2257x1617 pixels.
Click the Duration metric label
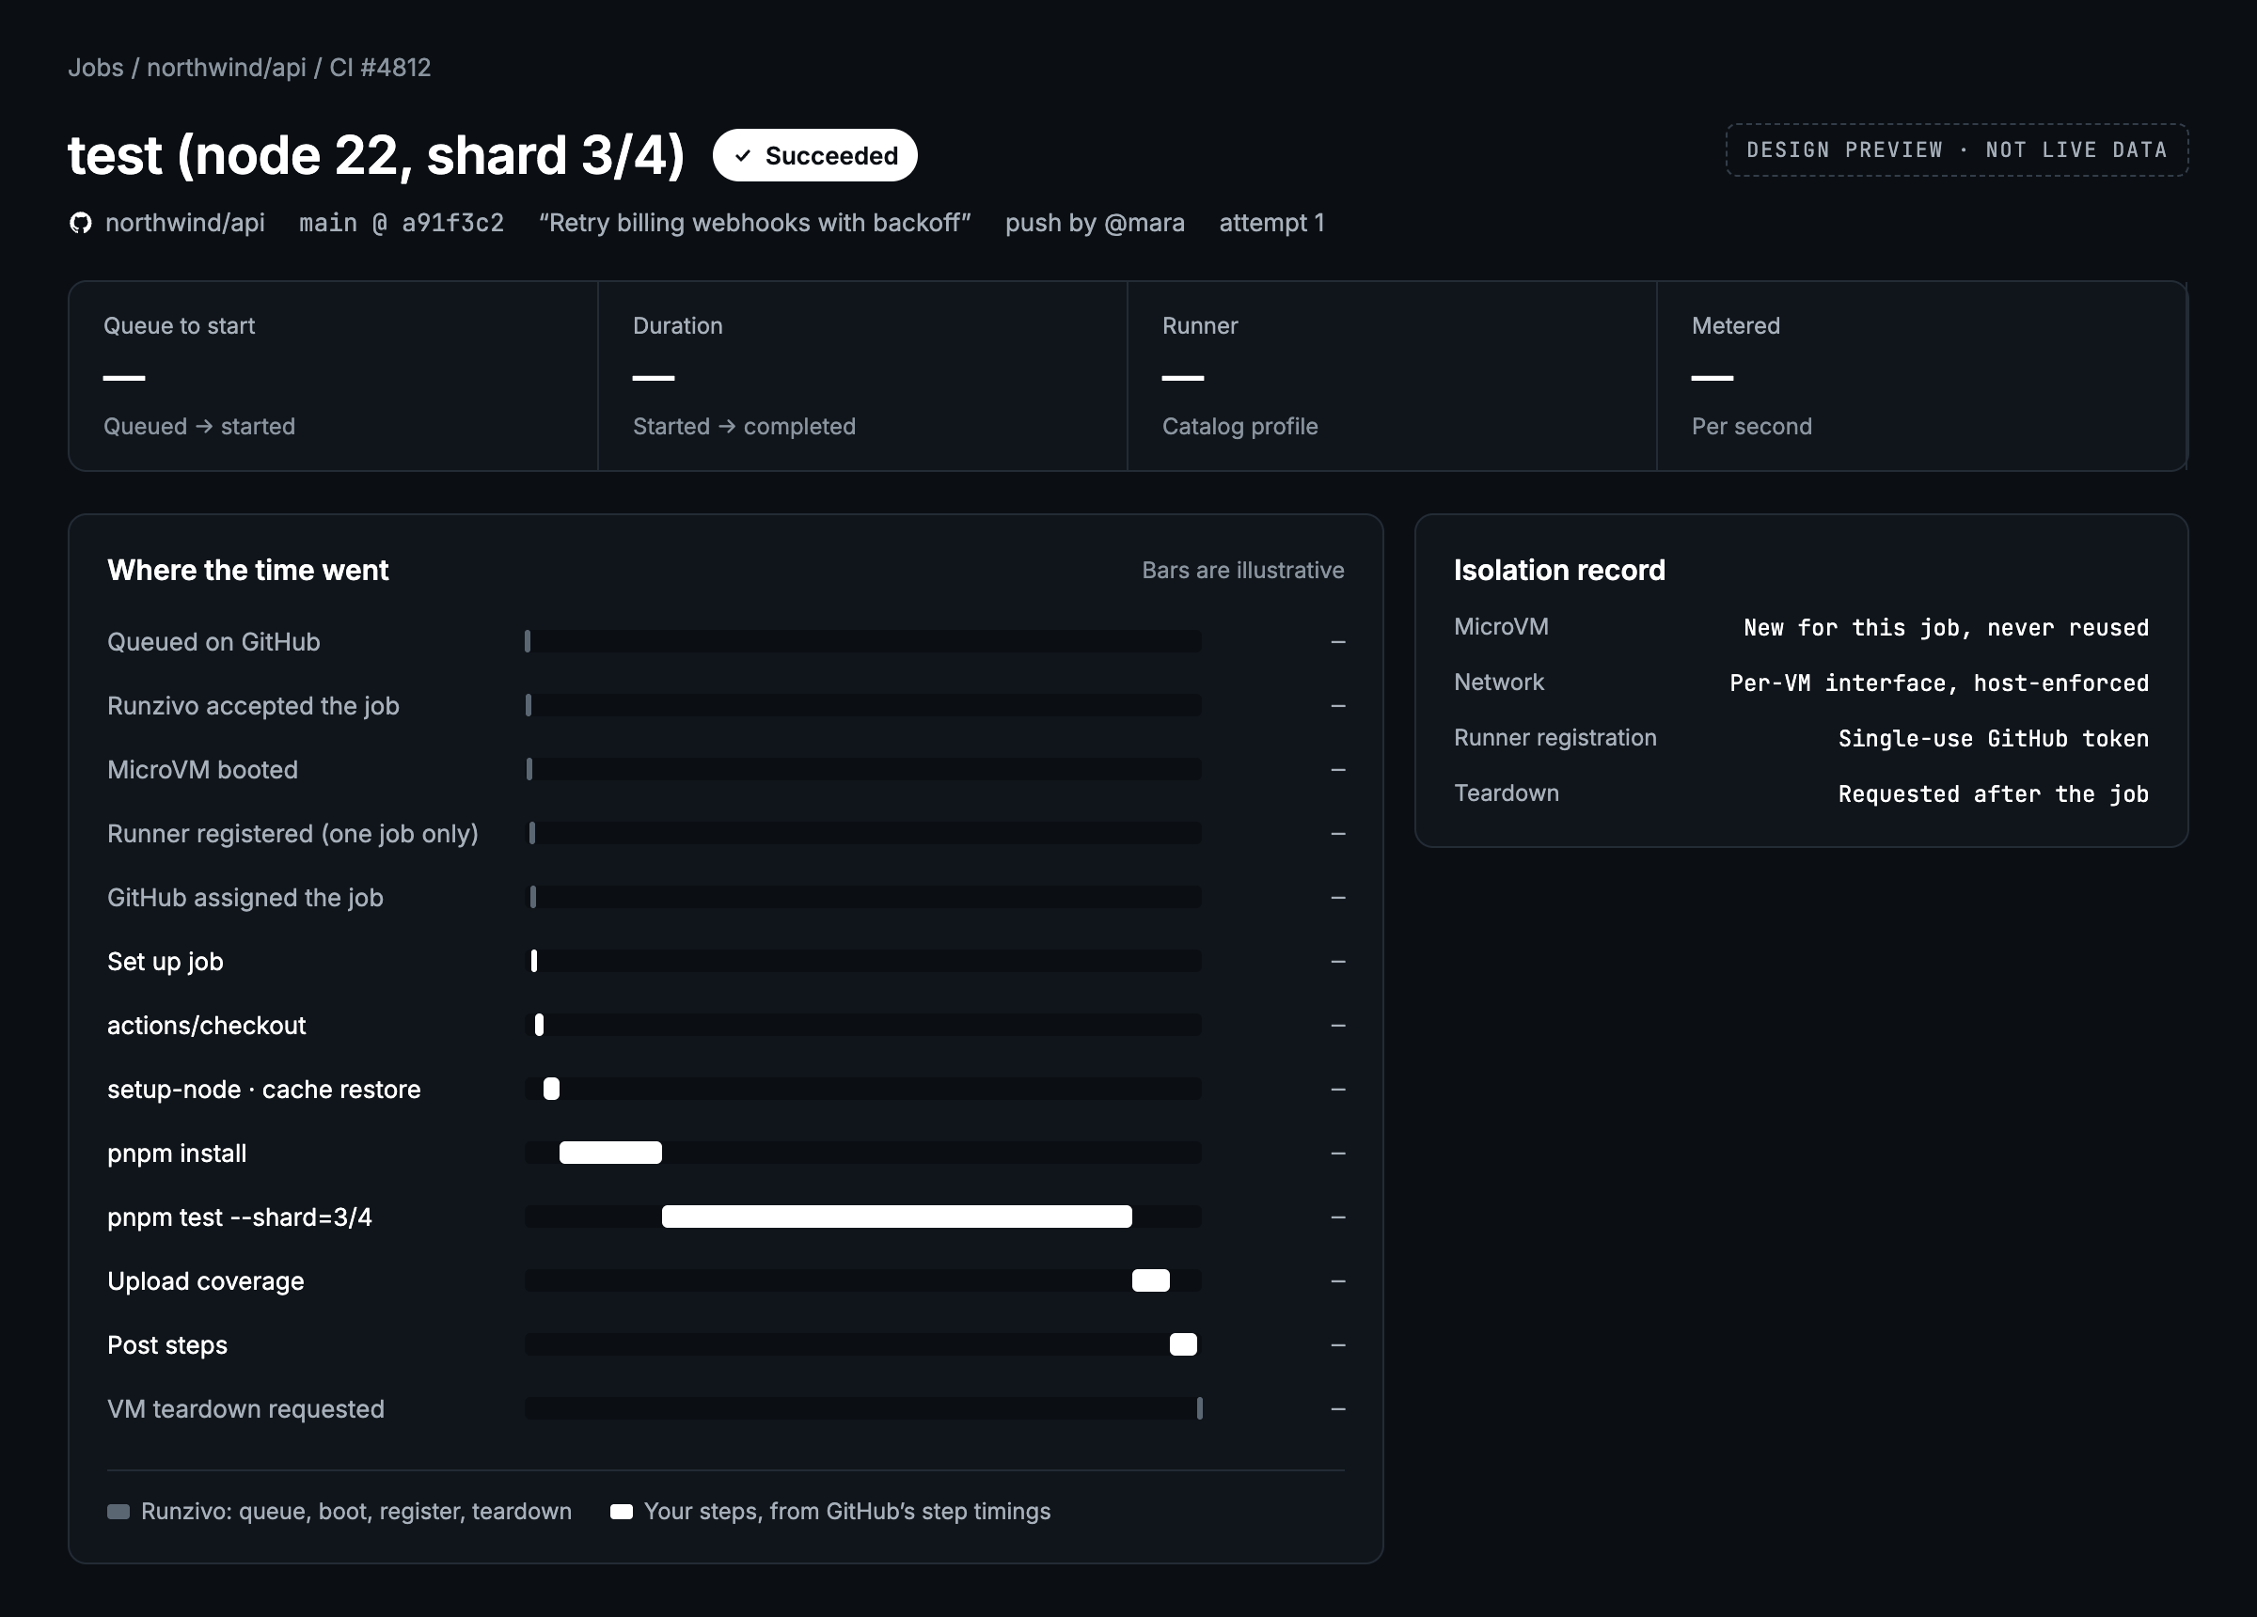click(x=678, y=325)
